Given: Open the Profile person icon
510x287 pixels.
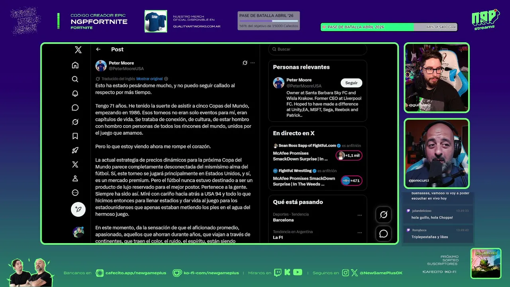Looking at the screenshot, I should click(x=75, y=179).
